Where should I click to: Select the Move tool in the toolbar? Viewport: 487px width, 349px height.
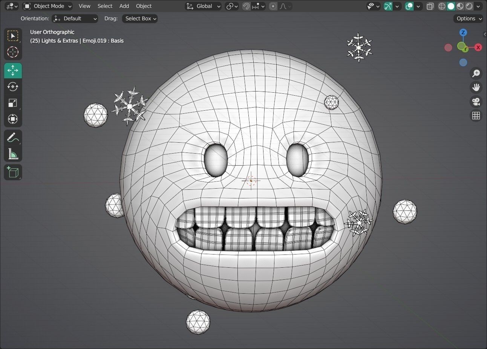coord(13,70)
